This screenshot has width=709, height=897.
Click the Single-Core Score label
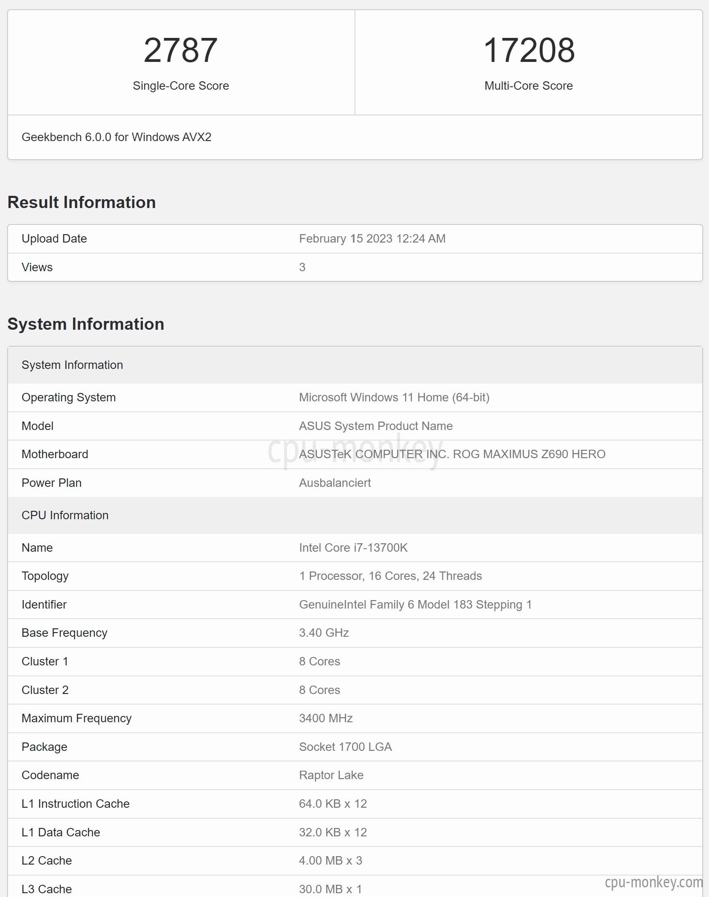tap(181, 85)
